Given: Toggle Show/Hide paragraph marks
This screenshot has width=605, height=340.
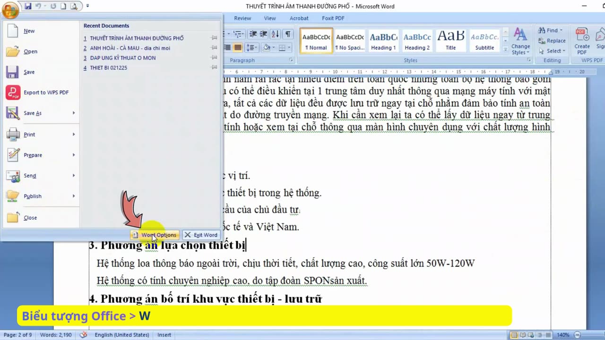Looking at the screenshot, I should tap(288, 34).
